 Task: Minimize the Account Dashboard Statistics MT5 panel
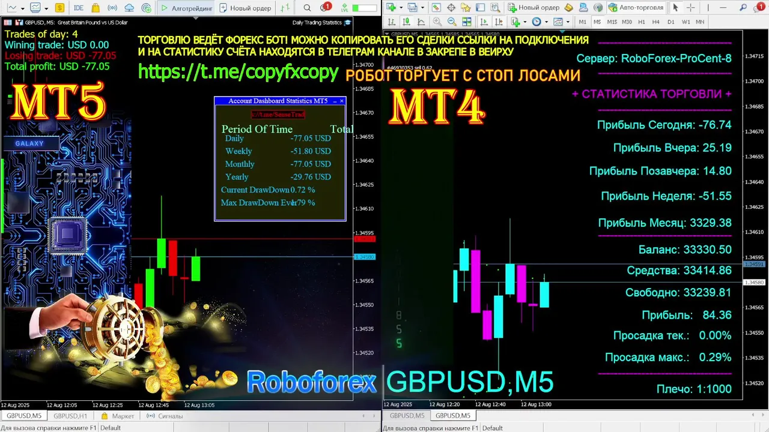(x=334, y=101)
